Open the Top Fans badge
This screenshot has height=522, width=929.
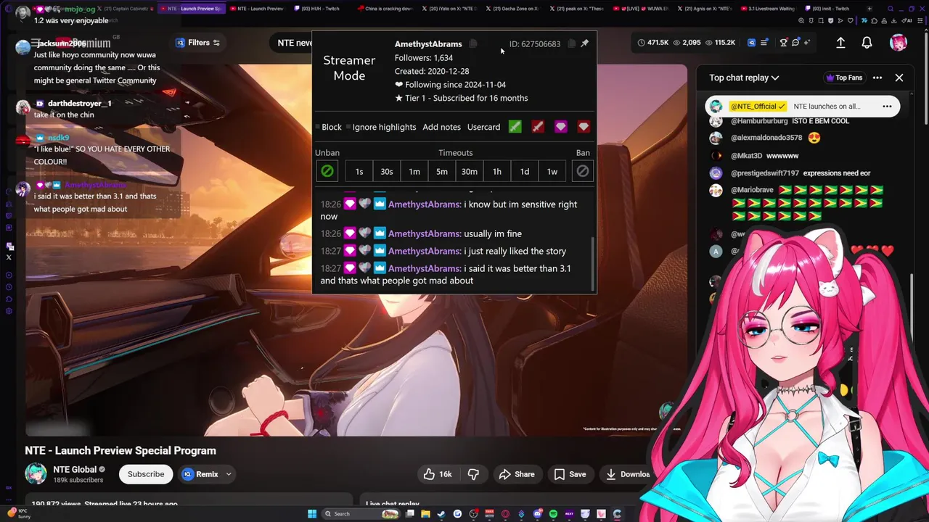point(844,78)
